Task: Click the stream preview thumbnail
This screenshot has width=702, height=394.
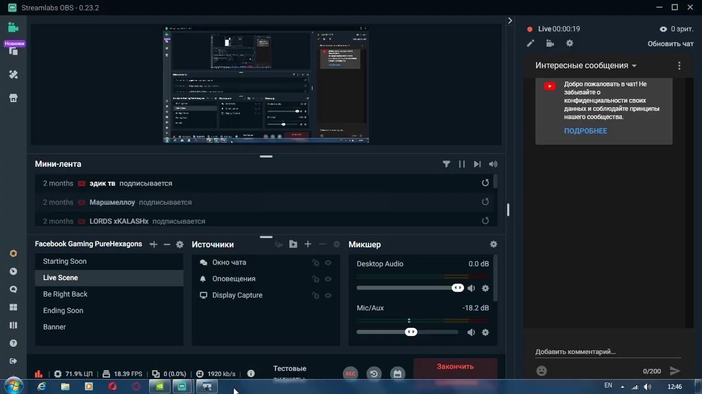Action: [x=266, y=84]
